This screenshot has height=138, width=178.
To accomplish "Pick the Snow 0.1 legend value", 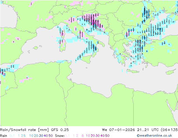I will coord(67,136).
